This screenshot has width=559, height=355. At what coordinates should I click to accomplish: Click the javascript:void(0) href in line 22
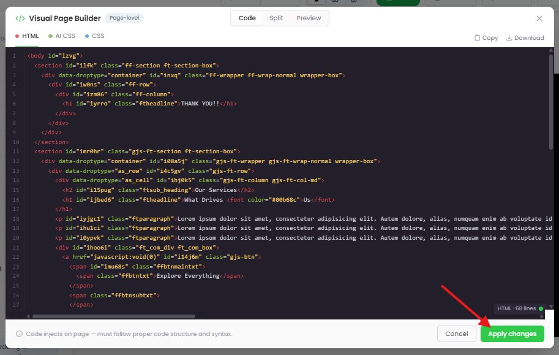[x=125, y=257]
